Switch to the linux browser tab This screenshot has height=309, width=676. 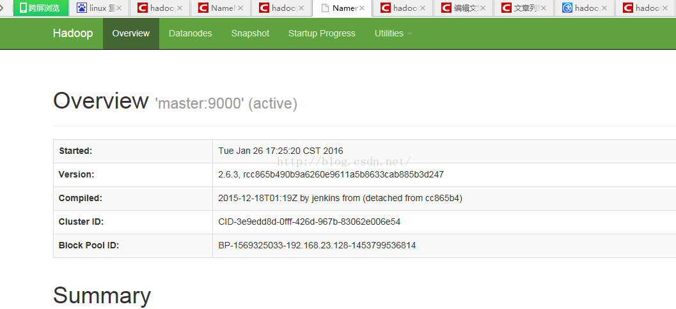point(98,8)
